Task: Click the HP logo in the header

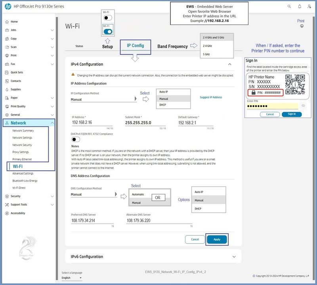Action: [8, 6]
